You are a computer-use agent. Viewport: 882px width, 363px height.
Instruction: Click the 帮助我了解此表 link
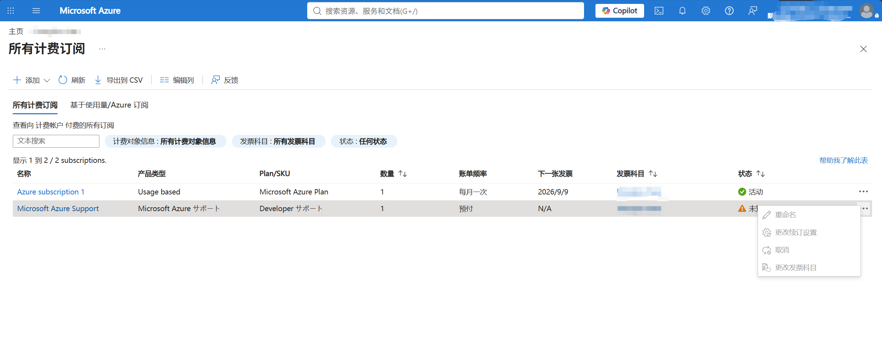pos(844,160)
